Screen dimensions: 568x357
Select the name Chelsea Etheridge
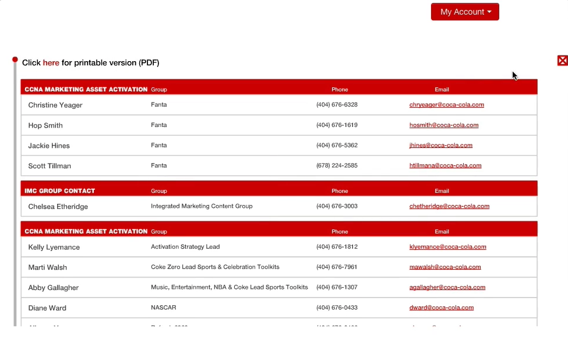pyautogui.click(x=58, y=206)
